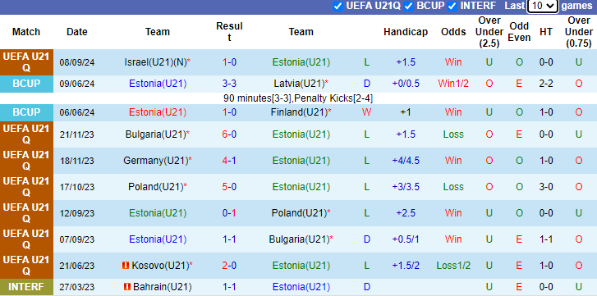This screenshot has width=597, height=296.
Task: Select the Over Under (0.75) header
Action: pyautogui.click(x=579, y=32)
